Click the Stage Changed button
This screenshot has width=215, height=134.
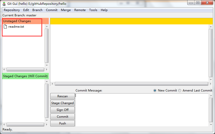(x=62, y=103)
